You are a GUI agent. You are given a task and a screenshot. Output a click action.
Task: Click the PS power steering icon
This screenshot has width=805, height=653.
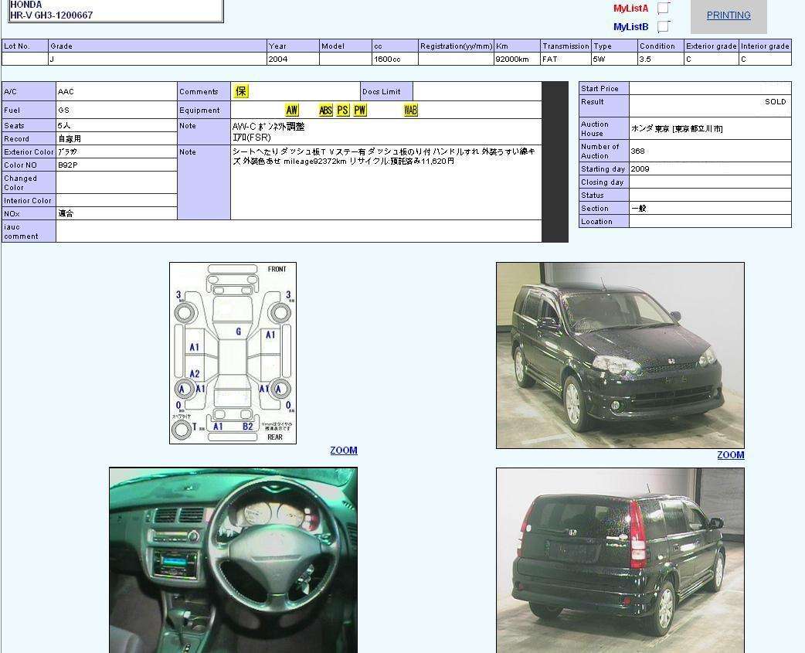pyautogui.click(x=342, y=111)
